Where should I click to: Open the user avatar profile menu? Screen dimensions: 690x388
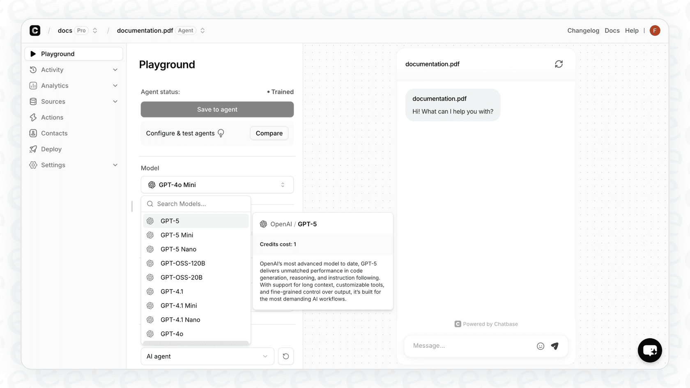[655, 30]
